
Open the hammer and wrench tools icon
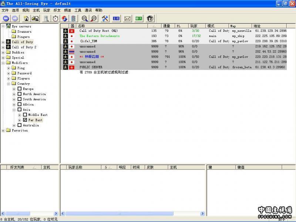pyautogui.click(x=105, y=18)
